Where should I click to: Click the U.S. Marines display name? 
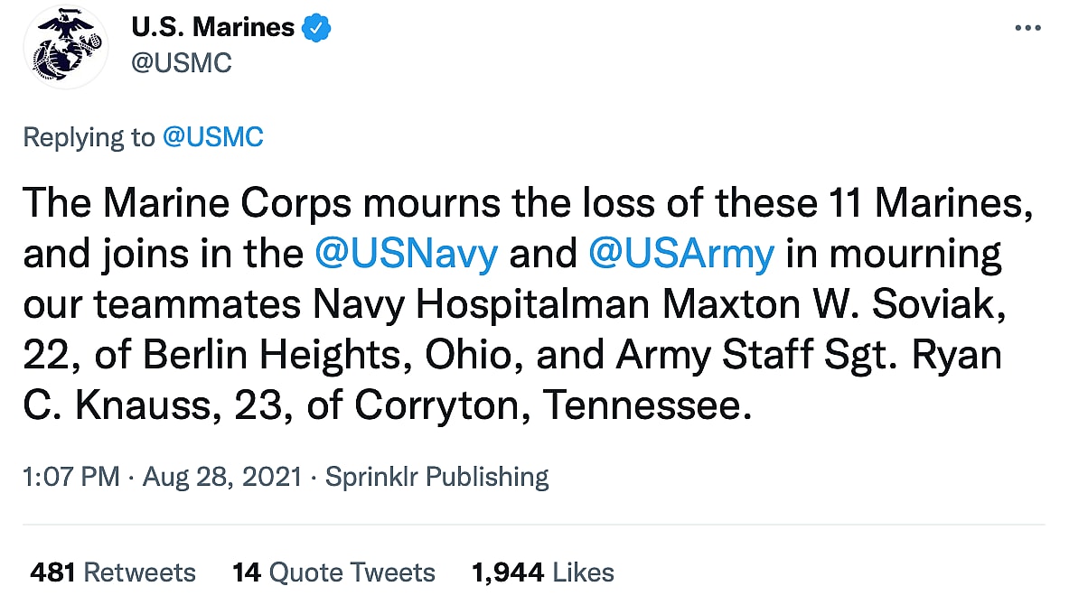click(212, 28)
